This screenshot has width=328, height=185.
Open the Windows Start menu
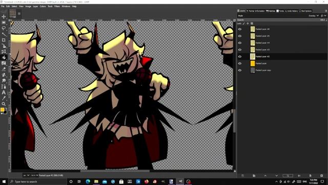pyautogui.click(x=4, y=181)
